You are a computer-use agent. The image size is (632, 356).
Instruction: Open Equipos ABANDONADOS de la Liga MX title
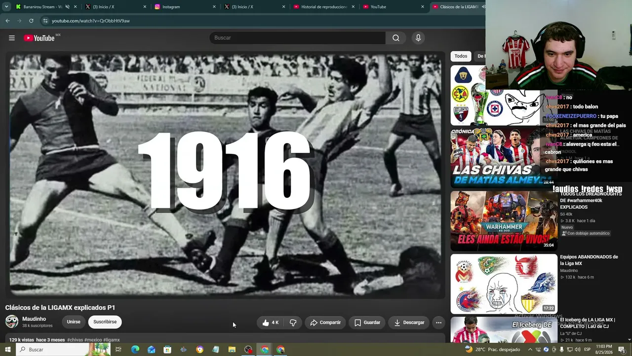coord(589,260)
